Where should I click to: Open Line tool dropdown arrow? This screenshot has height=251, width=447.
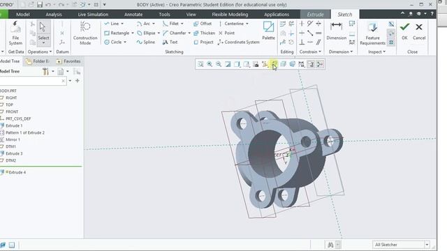pos(122,24)
